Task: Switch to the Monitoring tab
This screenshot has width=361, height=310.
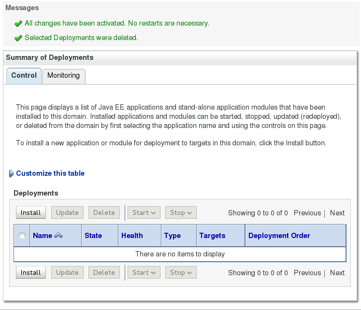Action: (x=63, y=76)
